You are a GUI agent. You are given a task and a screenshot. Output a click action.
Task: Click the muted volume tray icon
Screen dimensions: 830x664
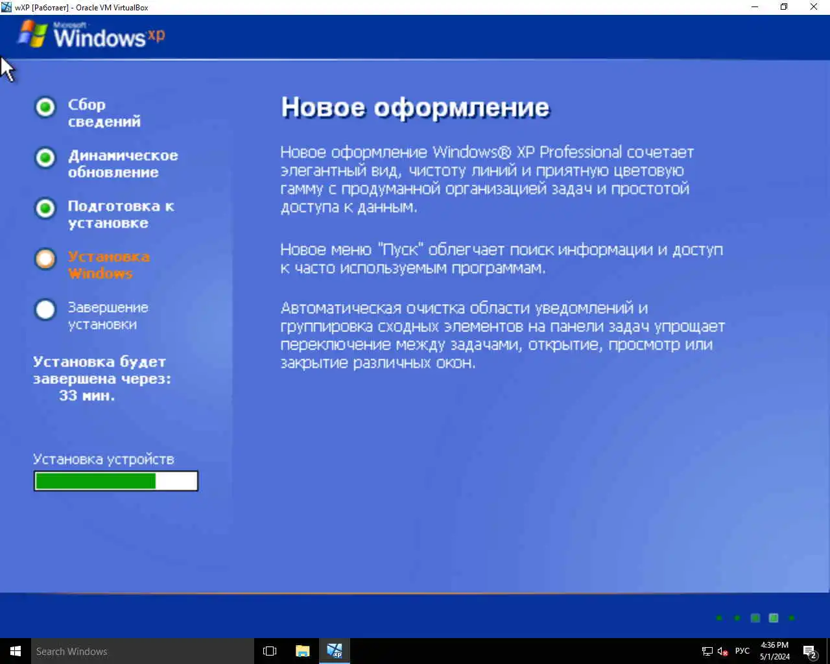pyautogui.click(x=723, y=651)
